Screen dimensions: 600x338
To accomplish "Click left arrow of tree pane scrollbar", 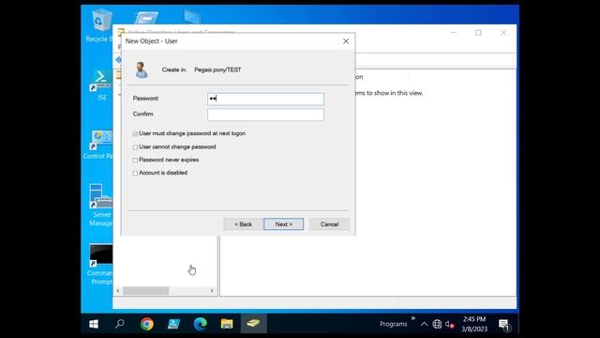I will (118, 291).
